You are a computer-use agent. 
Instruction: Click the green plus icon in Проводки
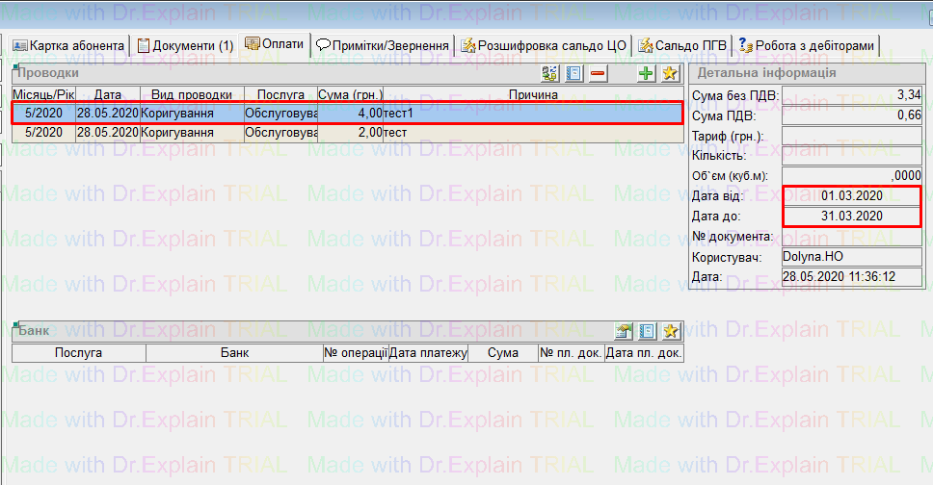647,73
